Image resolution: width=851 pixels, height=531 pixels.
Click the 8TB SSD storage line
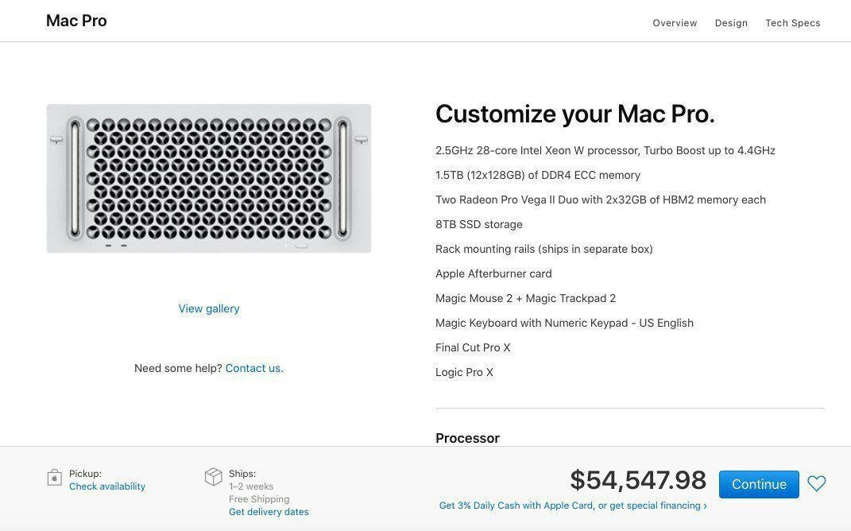pos(479,224)
